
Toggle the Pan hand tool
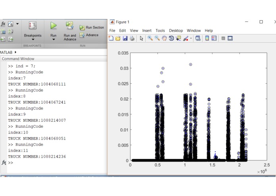[x=164, y=38]
